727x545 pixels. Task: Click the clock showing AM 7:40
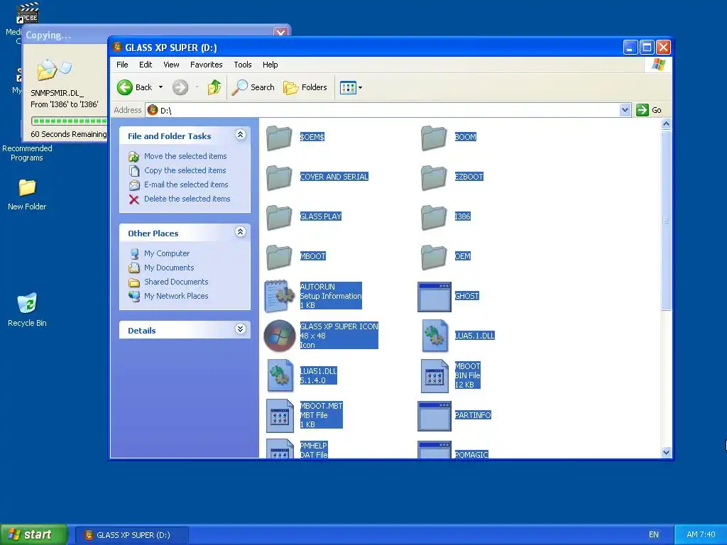click(701, 535)
